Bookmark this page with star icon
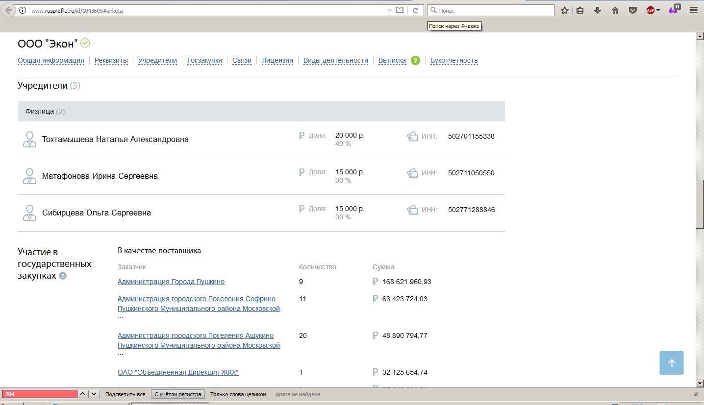 point(565,10)
